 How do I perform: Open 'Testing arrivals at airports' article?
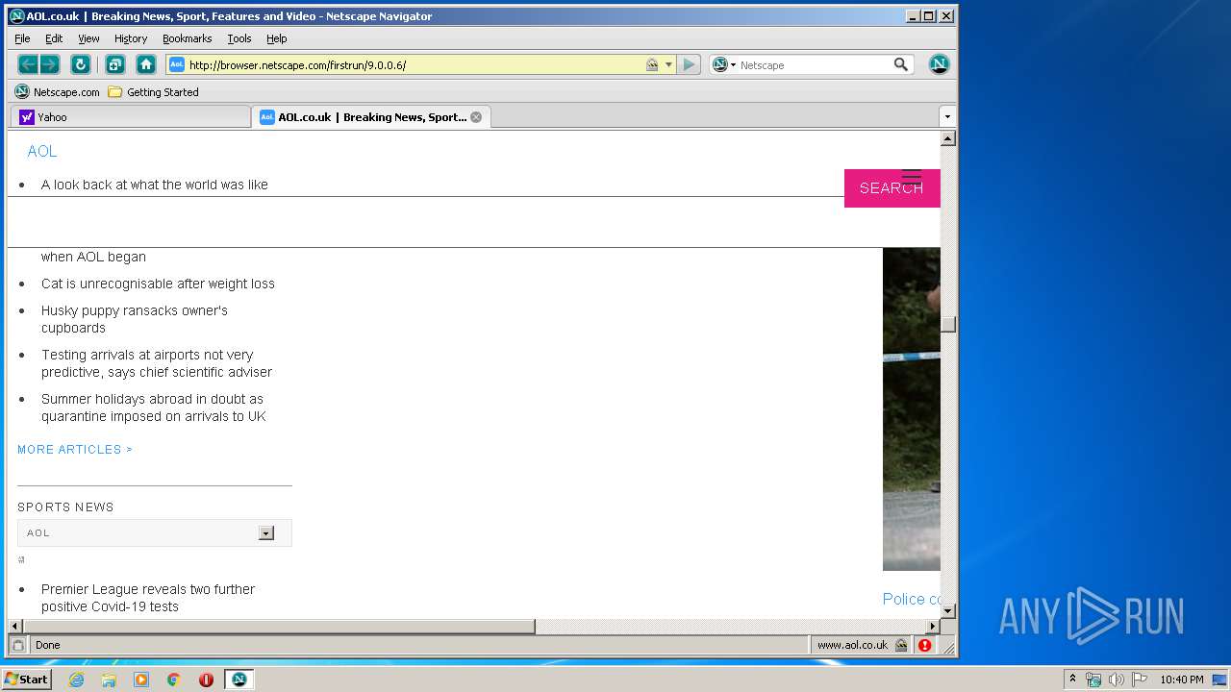click(x=157, y=363)
